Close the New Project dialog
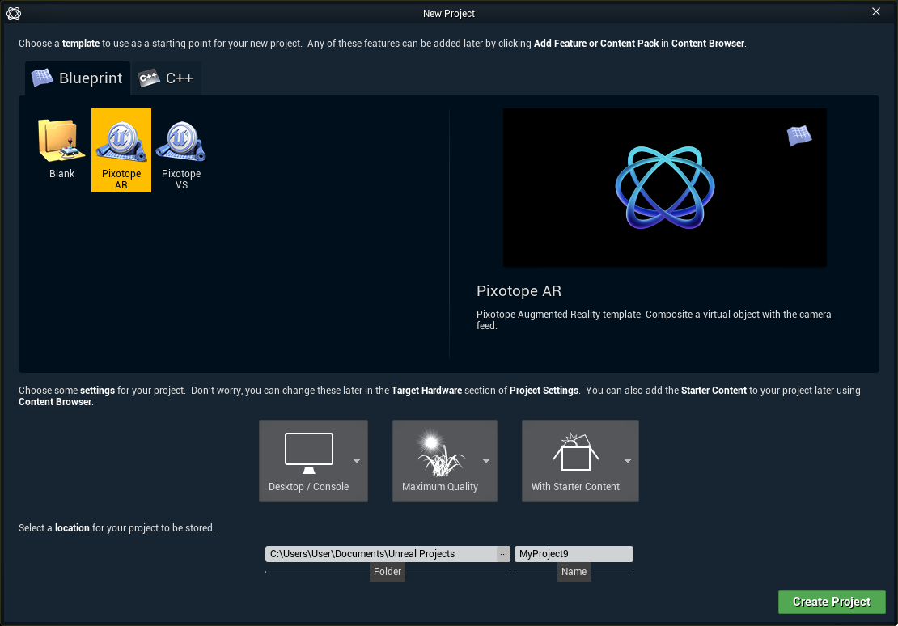Image resolution: width=898 pixels, height=626 pixels. (876, 12)
